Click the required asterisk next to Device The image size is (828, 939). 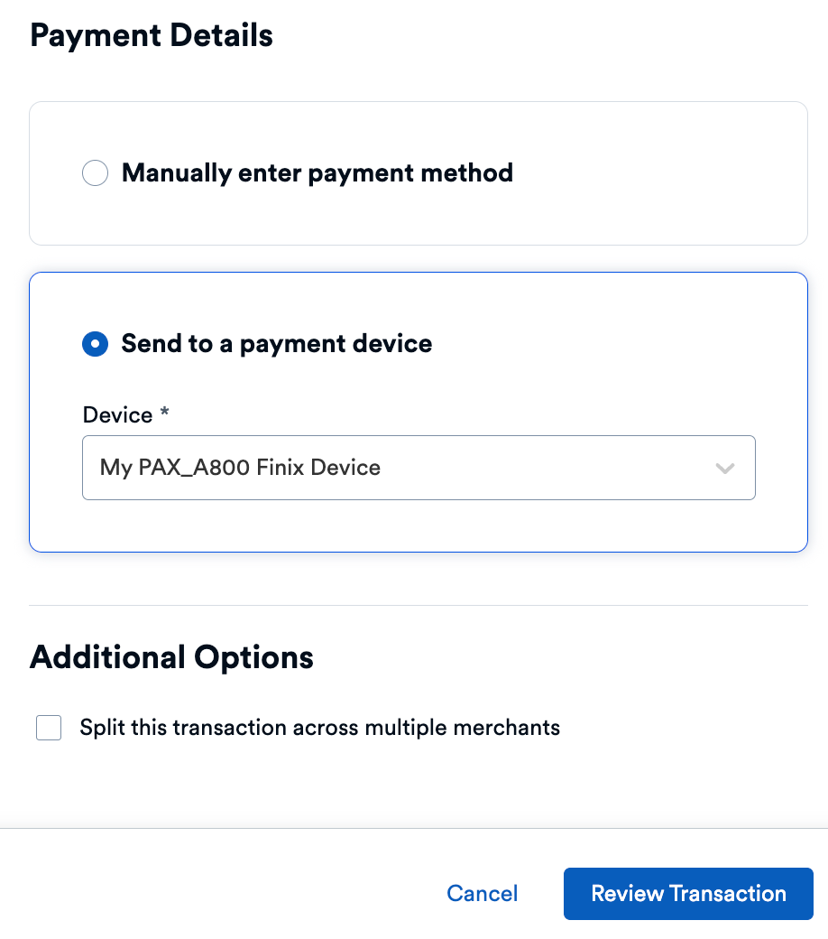click(163, 413)
